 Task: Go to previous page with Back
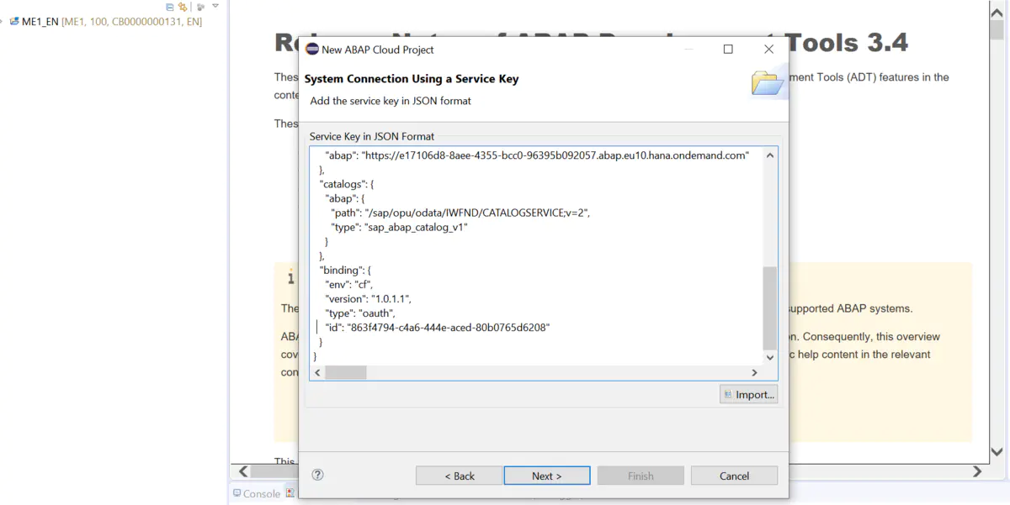460,476
